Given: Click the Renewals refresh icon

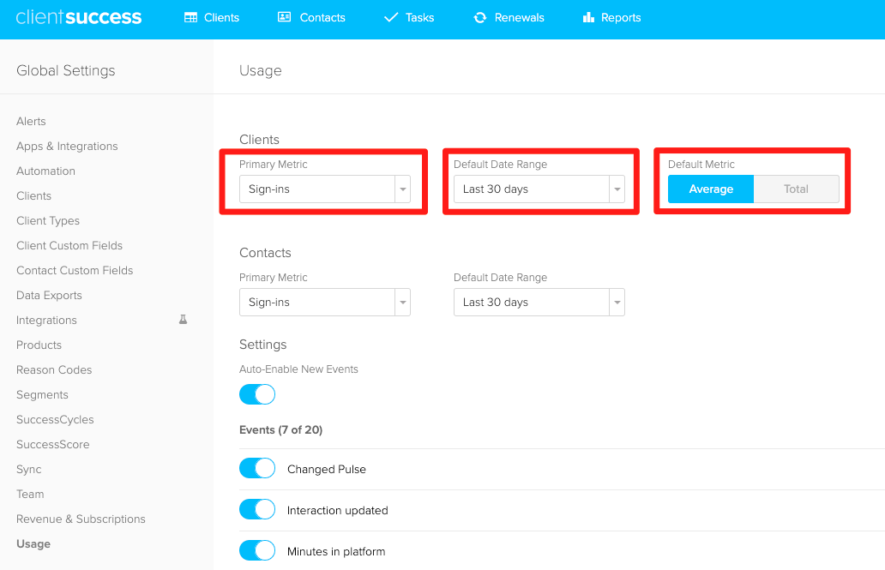Looking at the screenshot, I should click(x=479, y=17).
